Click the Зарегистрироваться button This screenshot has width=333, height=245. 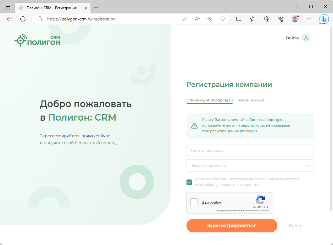tap(232, 226)
